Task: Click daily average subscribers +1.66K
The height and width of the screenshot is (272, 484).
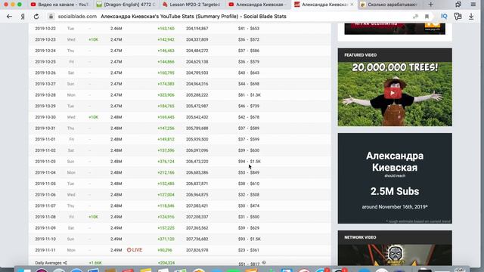Action: [95, 263]
